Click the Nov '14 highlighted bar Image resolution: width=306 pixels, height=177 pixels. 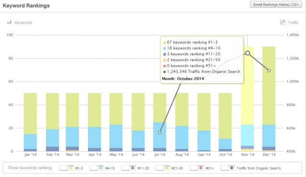click(x=248, y=99)
